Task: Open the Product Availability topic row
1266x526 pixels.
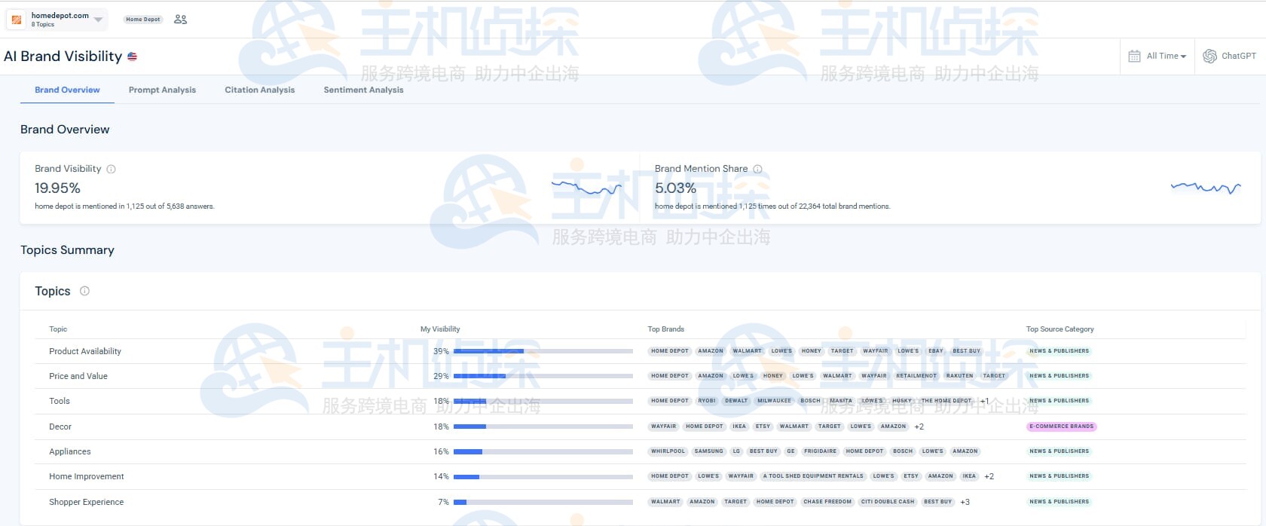Action: (640, 351)
